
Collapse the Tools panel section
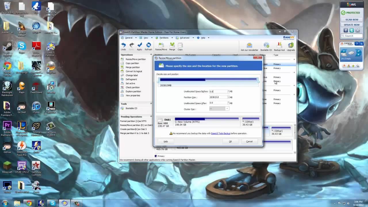pyautogui.click(x=151, y=104)
